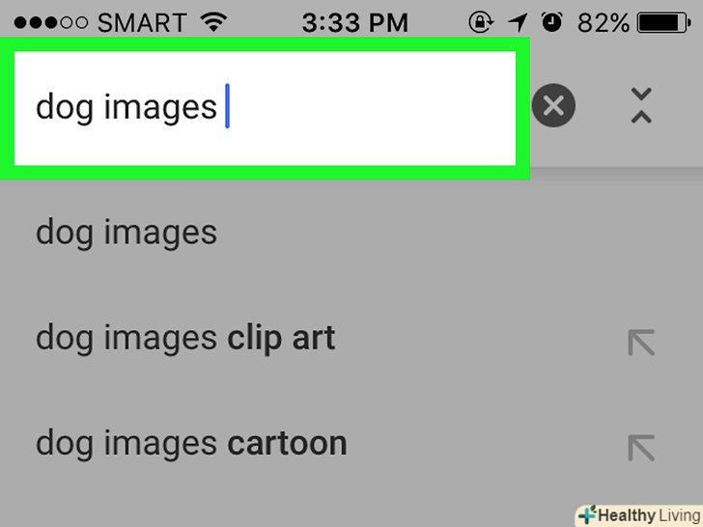Pick the 'dog images cartoon' suggestion

click(x=191, y=444)
